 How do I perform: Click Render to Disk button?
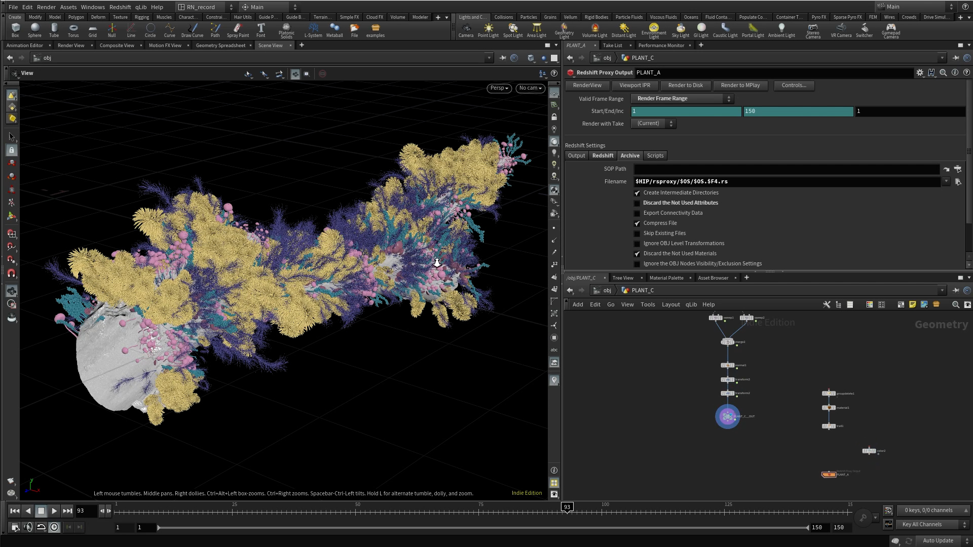tap(685, 86)
